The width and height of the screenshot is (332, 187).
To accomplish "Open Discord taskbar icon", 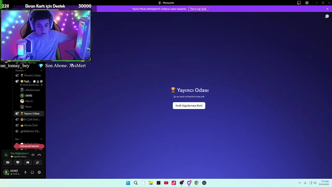I will [x=189, y=183].
